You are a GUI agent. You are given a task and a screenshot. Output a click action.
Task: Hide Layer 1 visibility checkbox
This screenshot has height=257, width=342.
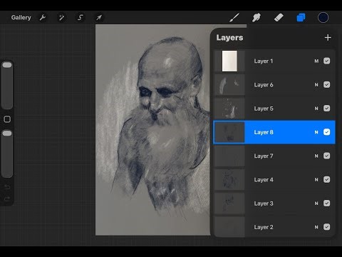tap(327, 61)
